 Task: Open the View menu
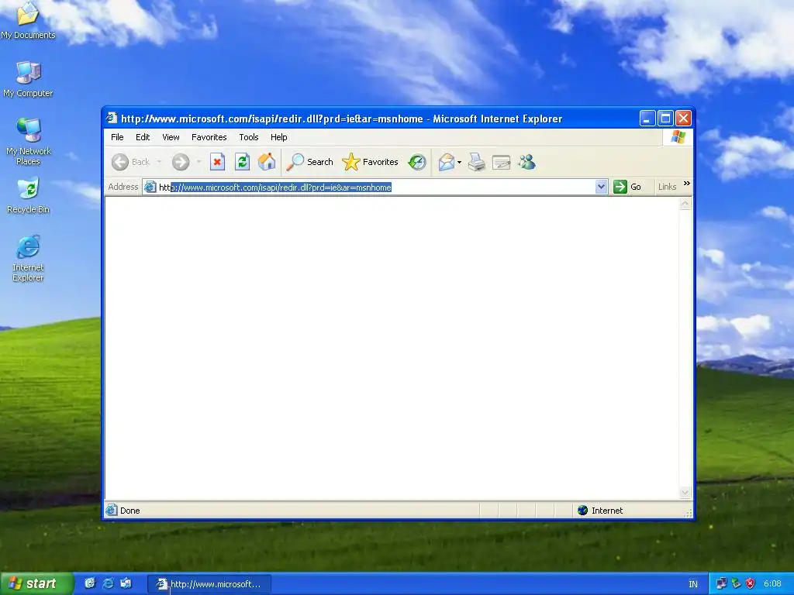pyautogui.click(x=171, y=137)
